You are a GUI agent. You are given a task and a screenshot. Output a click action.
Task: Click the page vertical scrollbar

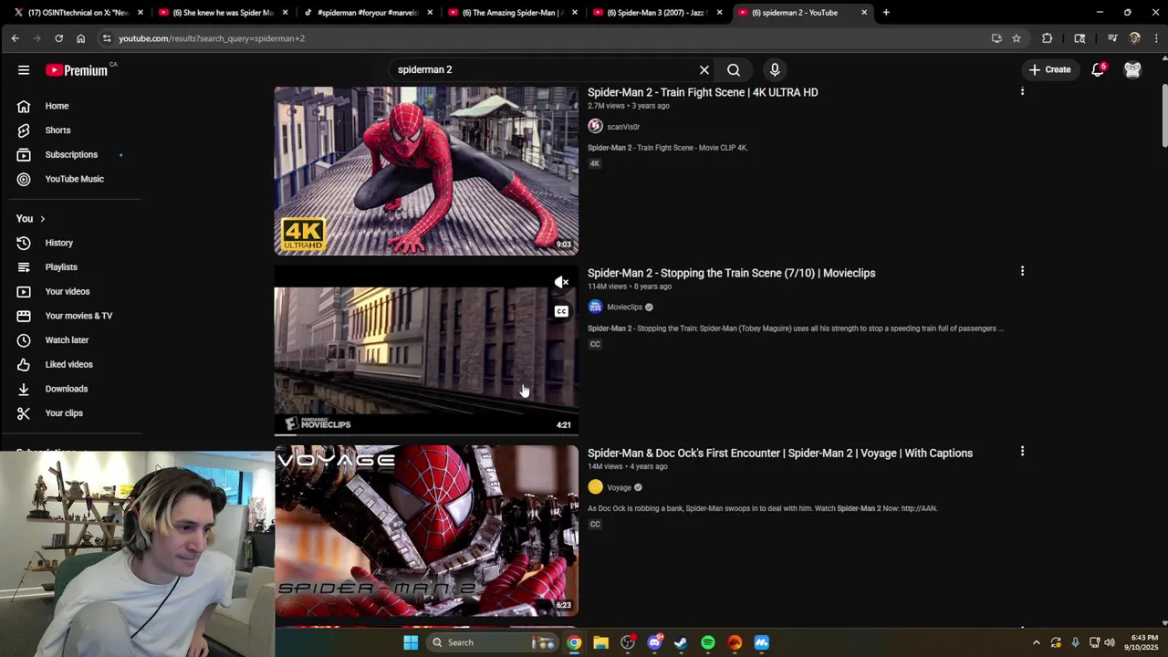(x=1163, y=114)
